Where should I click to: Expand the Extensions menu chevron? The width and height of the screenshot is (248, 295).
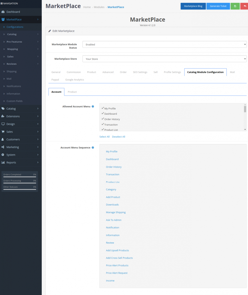[x=38, y=116]
